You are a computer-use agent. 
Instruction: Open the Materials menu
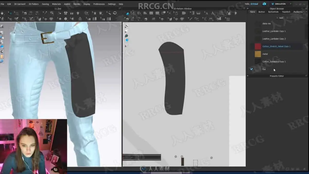click(x=56, y=4)
